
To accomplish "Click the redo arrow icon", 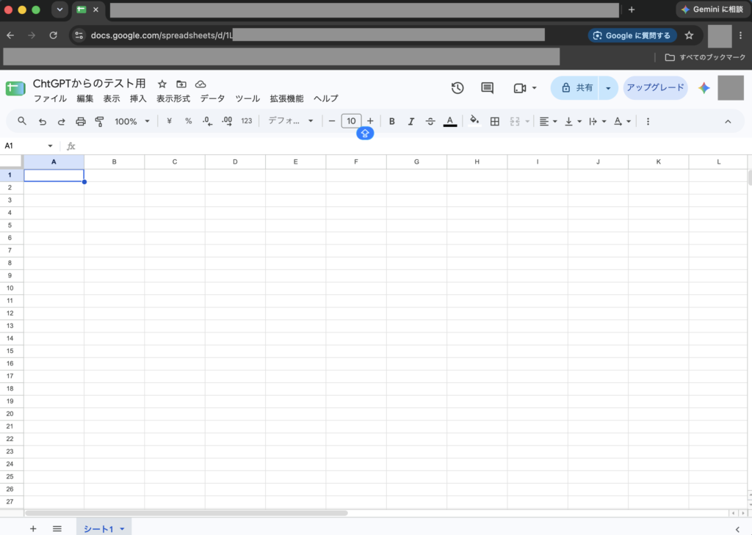I will 62,122.
